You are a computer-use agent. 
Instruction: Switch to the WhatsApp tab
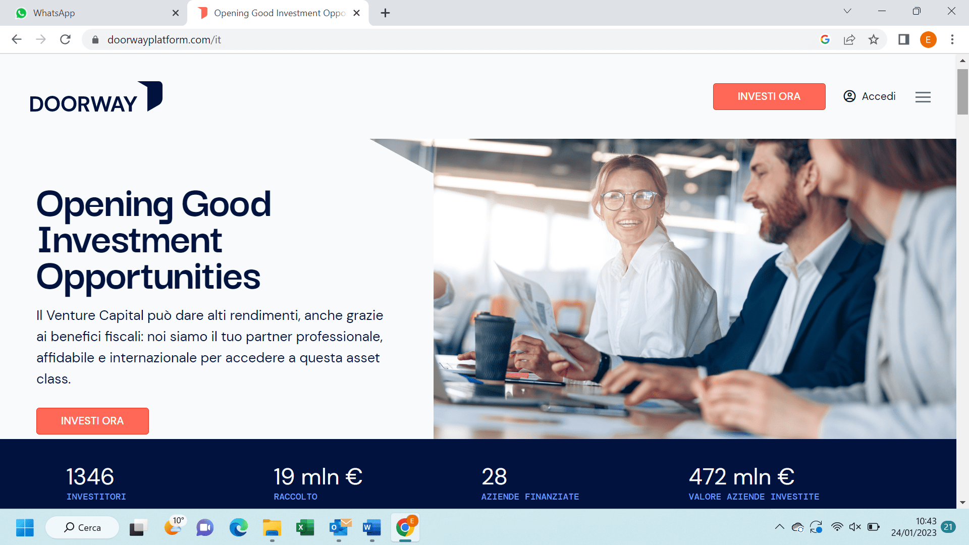click(x=93, y=13)
